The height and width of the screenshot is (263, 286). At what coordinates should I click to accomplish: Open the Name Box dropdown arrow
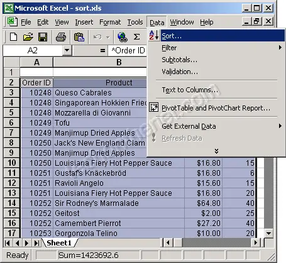tap(67, 50)
